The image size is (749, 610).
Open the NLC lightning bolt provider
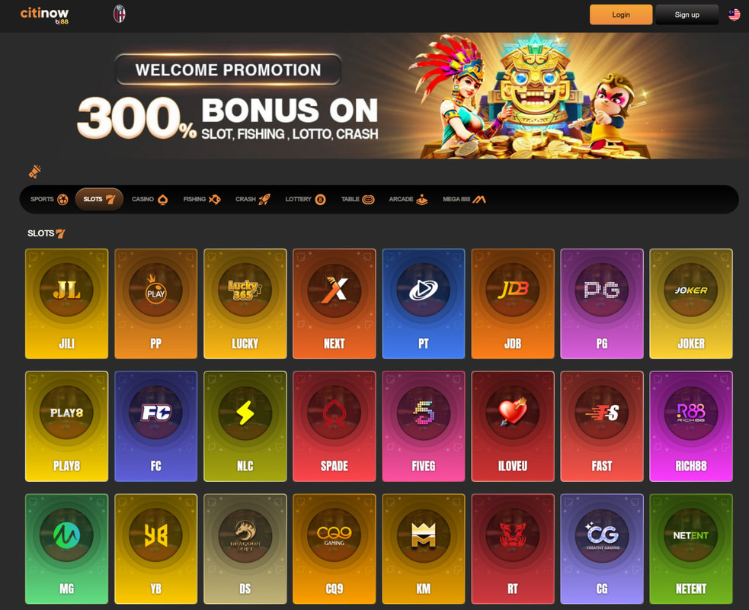coord(245,426)
